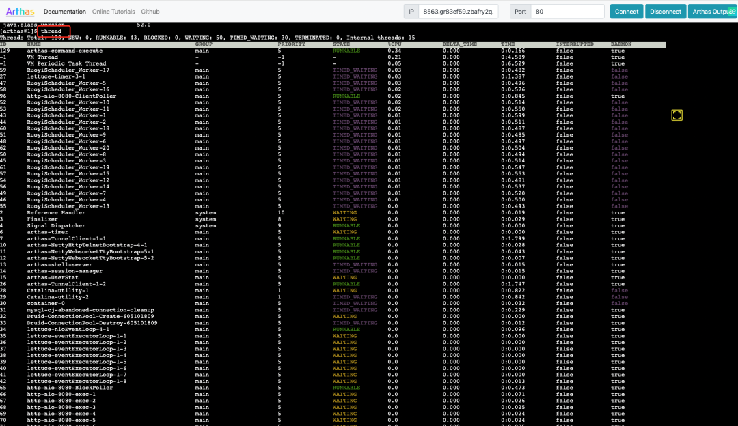Click the Disconnect button
The width and height of the screenshot is (738, 426).
[x=666, y=12]
